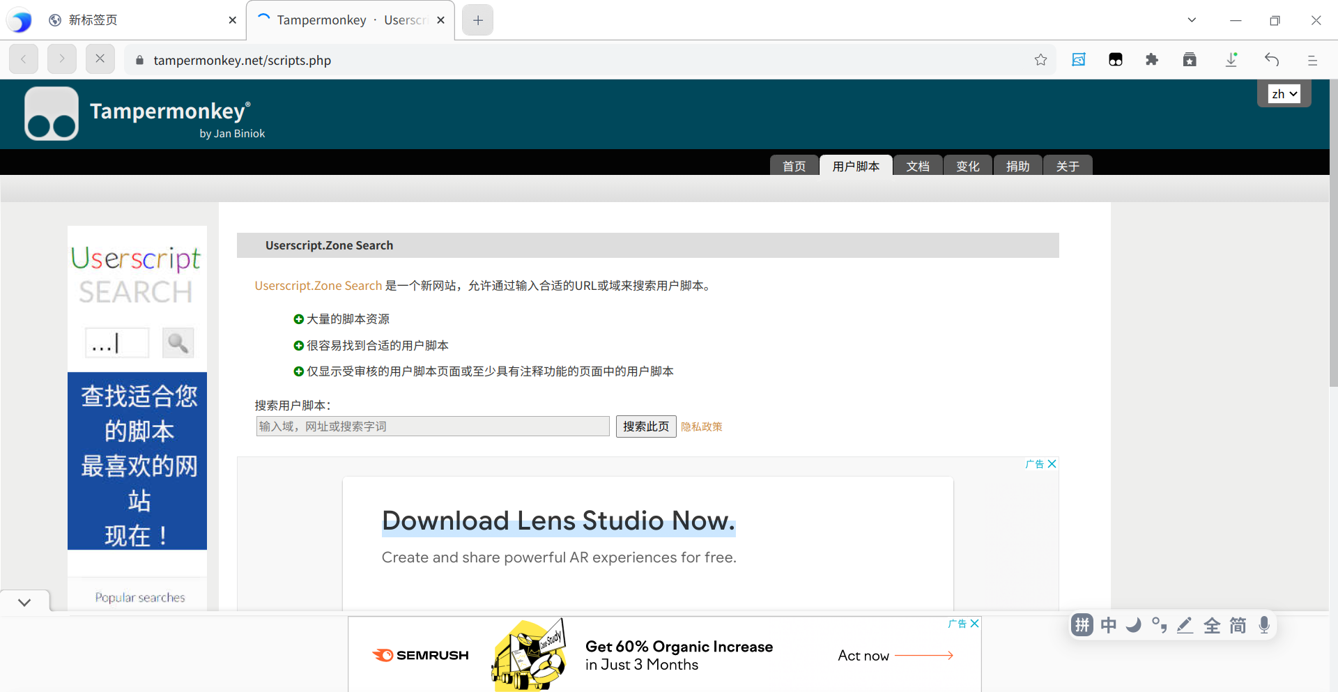Open the browser hamburger menu

click(x=1312, y=60)
